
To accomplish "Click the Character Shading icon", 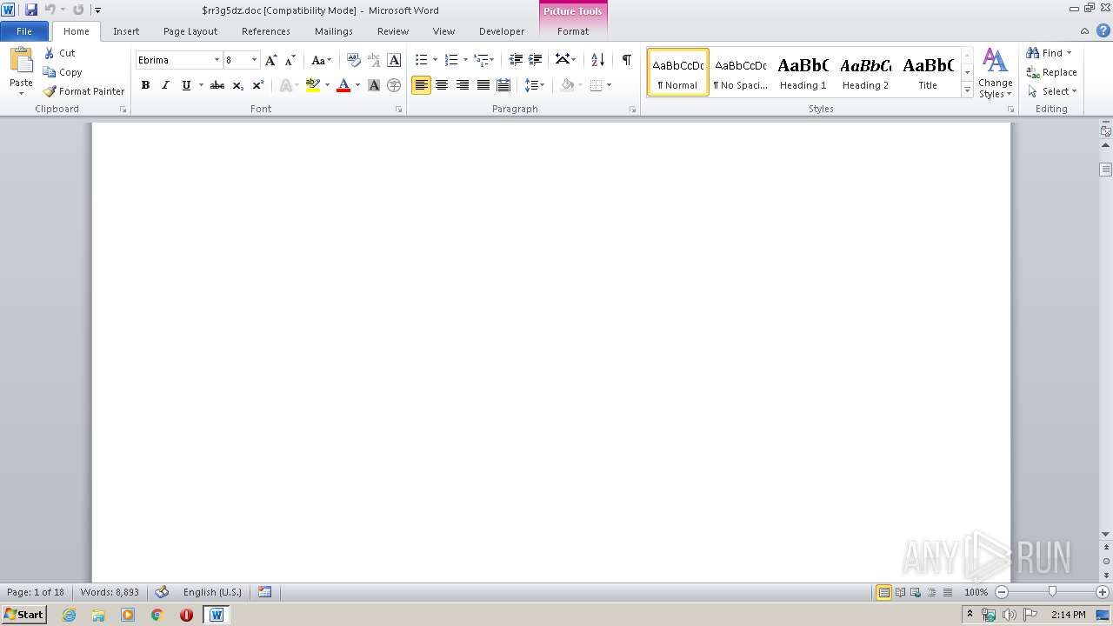I will (374, 85).
